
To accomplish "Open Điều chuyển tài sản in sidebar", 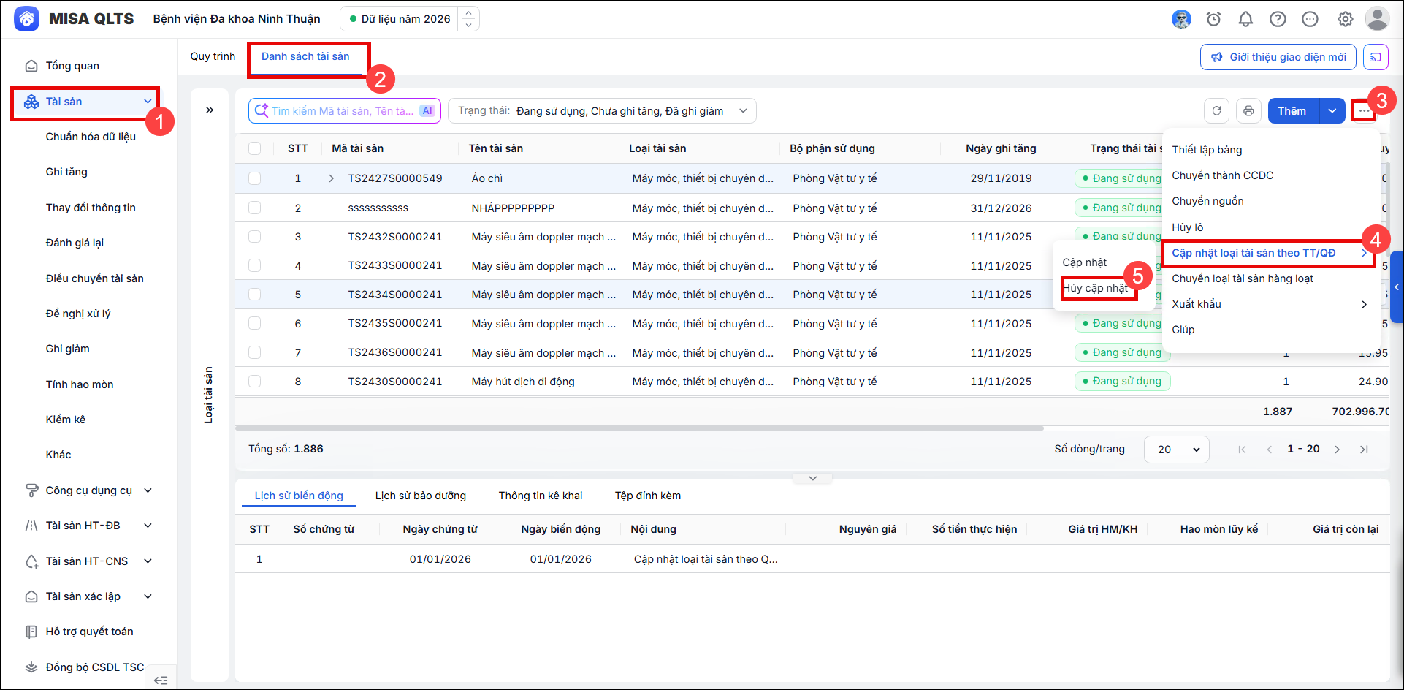I will [95, 278].
